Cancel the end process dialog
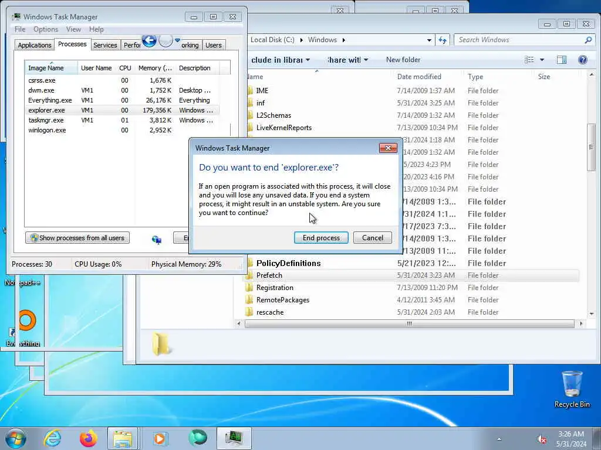The height and width of the screenshot is (450, 601). [x=373, y=238]
